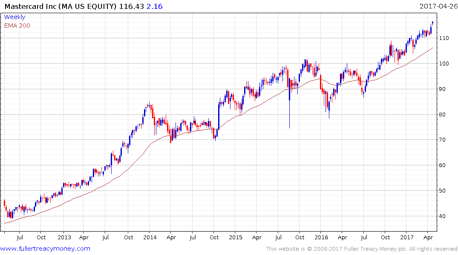Select the change value 2.16

point(155,6)
